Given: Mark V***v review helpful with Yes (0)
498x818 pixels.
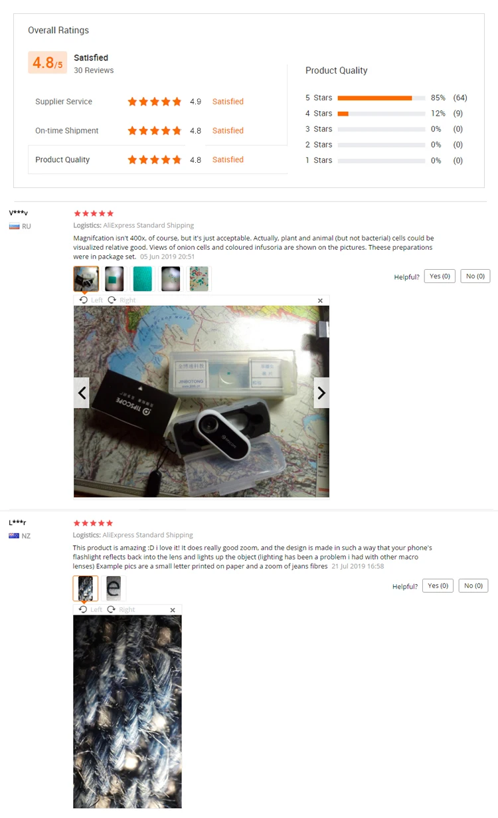Looking at the screenshot, I should pos(440,276).
